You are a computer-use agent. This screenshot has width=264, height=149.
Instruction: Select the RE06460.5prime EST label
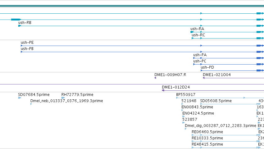point(207,132)
